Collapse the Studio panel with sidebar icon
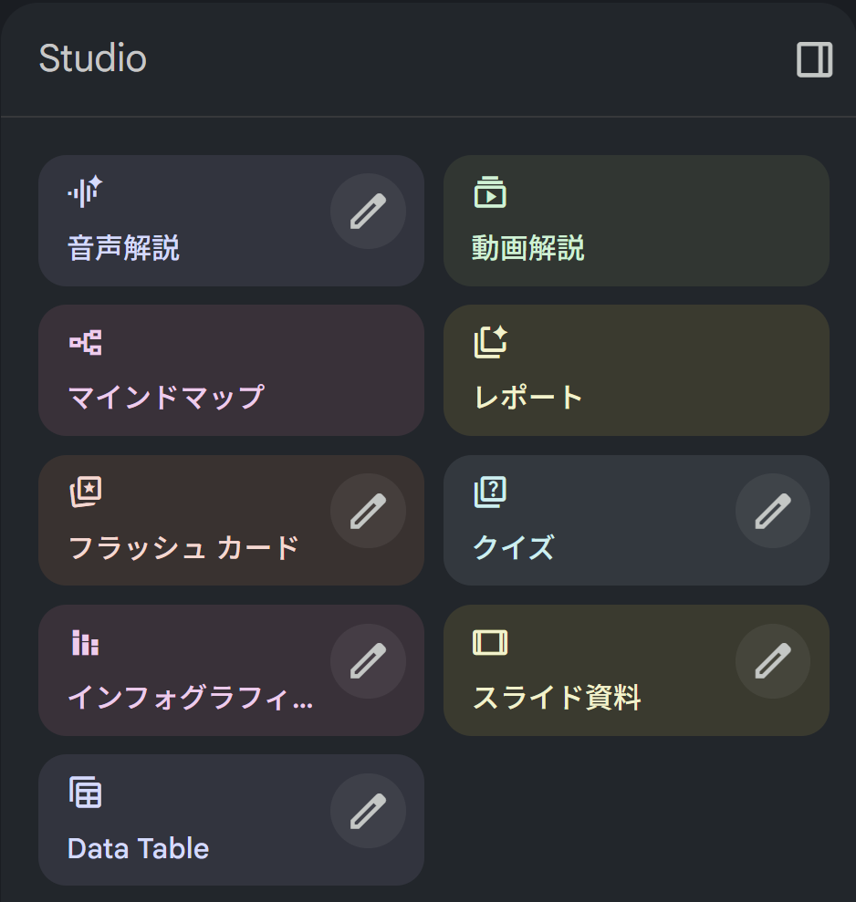 814,60
